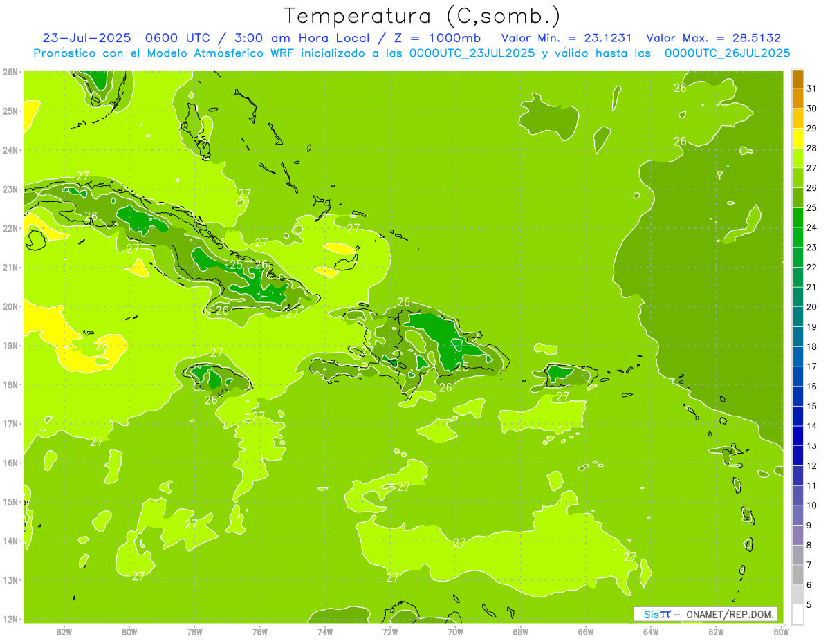Click the '26N' latitude axis label
This screenshot has width=830, height=641.
[x=10, y=72]
